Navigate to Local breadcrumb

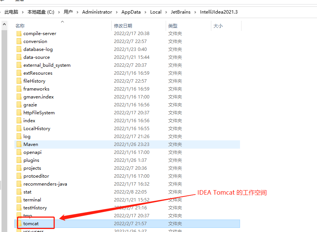coord(155,12)
